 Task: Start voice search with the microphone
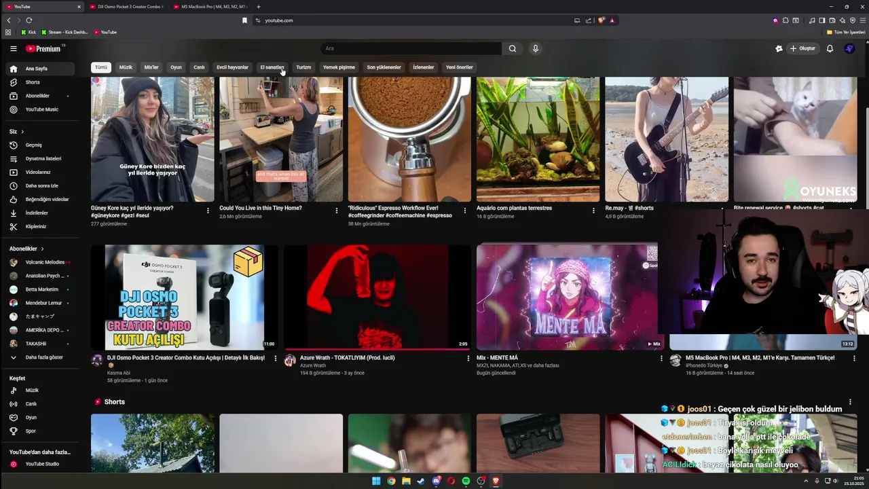tap(535, 48)
